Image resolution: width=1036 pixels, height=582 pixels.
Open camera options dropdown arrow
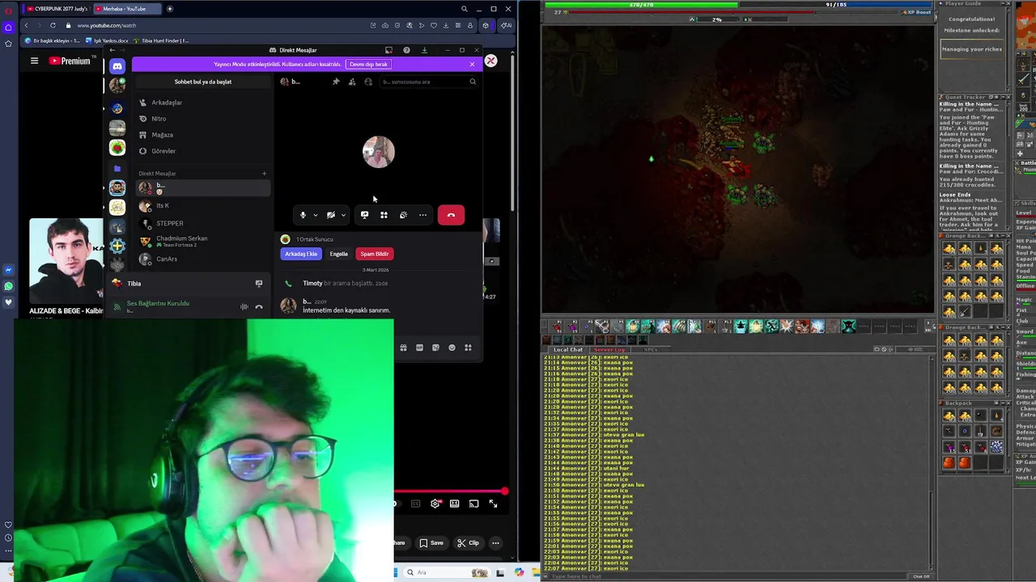pos(343,215)
